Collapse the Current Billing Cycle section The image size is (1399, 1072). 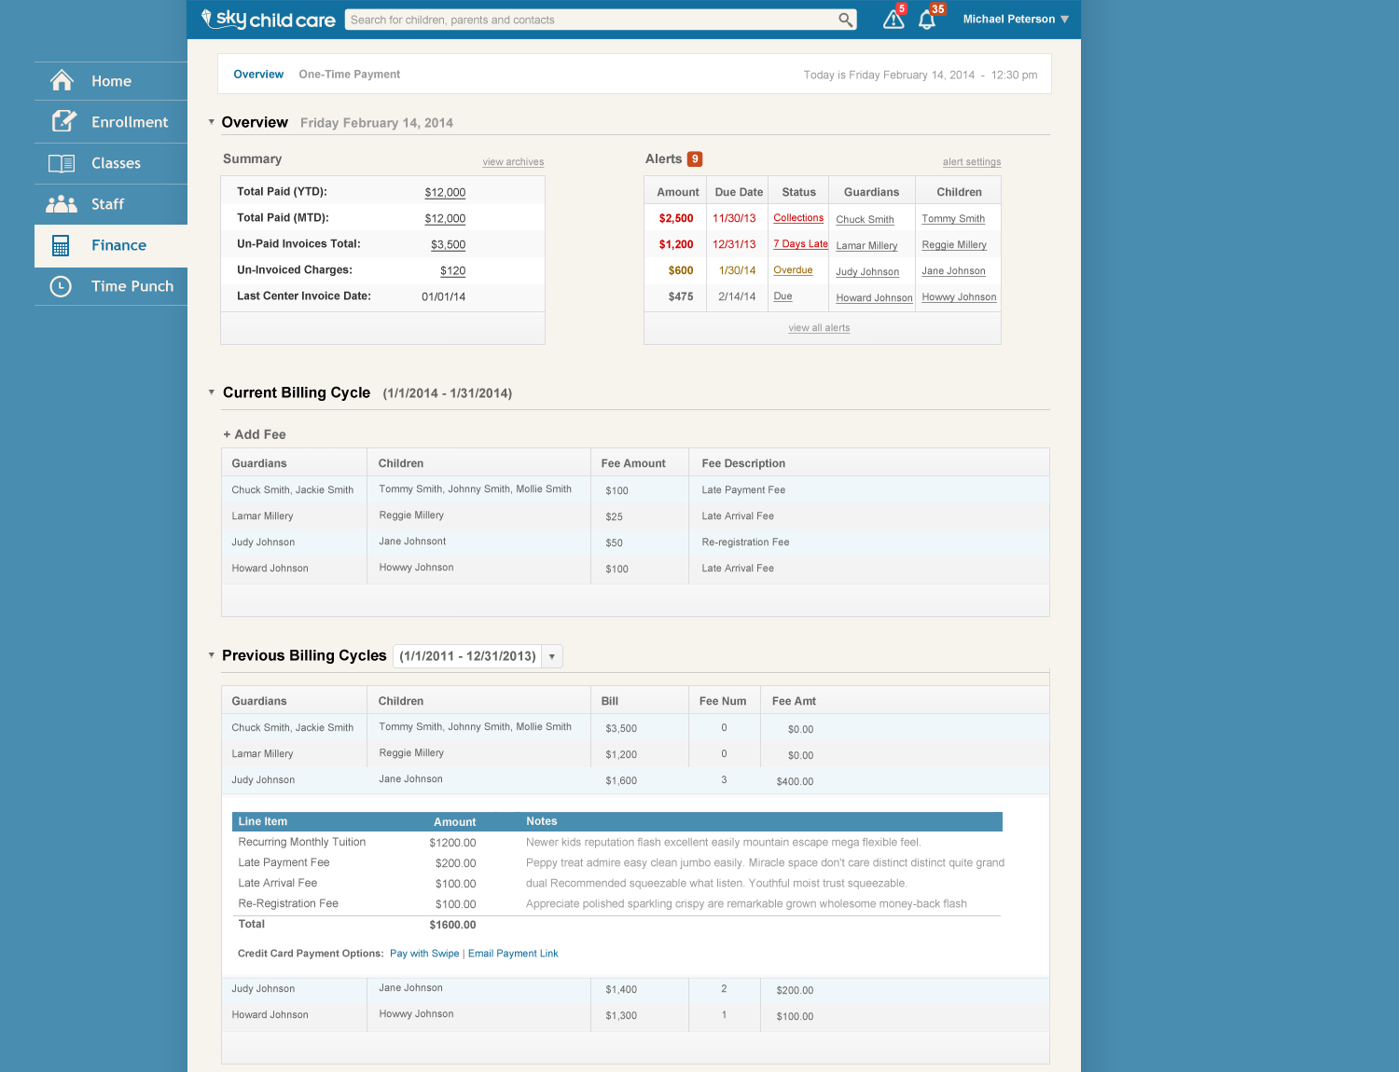tap(212, 392)
